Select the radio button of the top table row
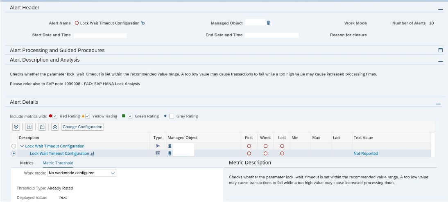This screenshot has height=202, width=448. click(x=14, y=146)
